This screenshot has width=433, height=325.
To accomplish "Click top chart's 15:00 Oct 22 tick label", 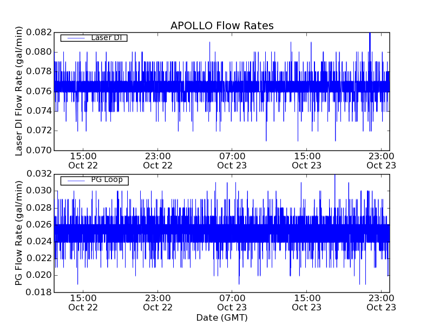I will click(x=83, y=160).
